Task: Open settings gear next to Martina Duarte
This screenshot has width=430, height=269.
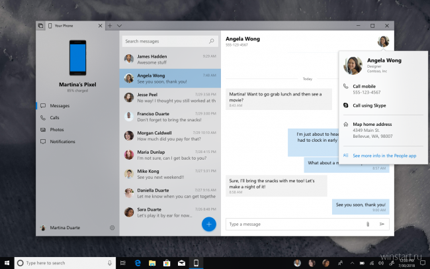Action: (112, 227)
